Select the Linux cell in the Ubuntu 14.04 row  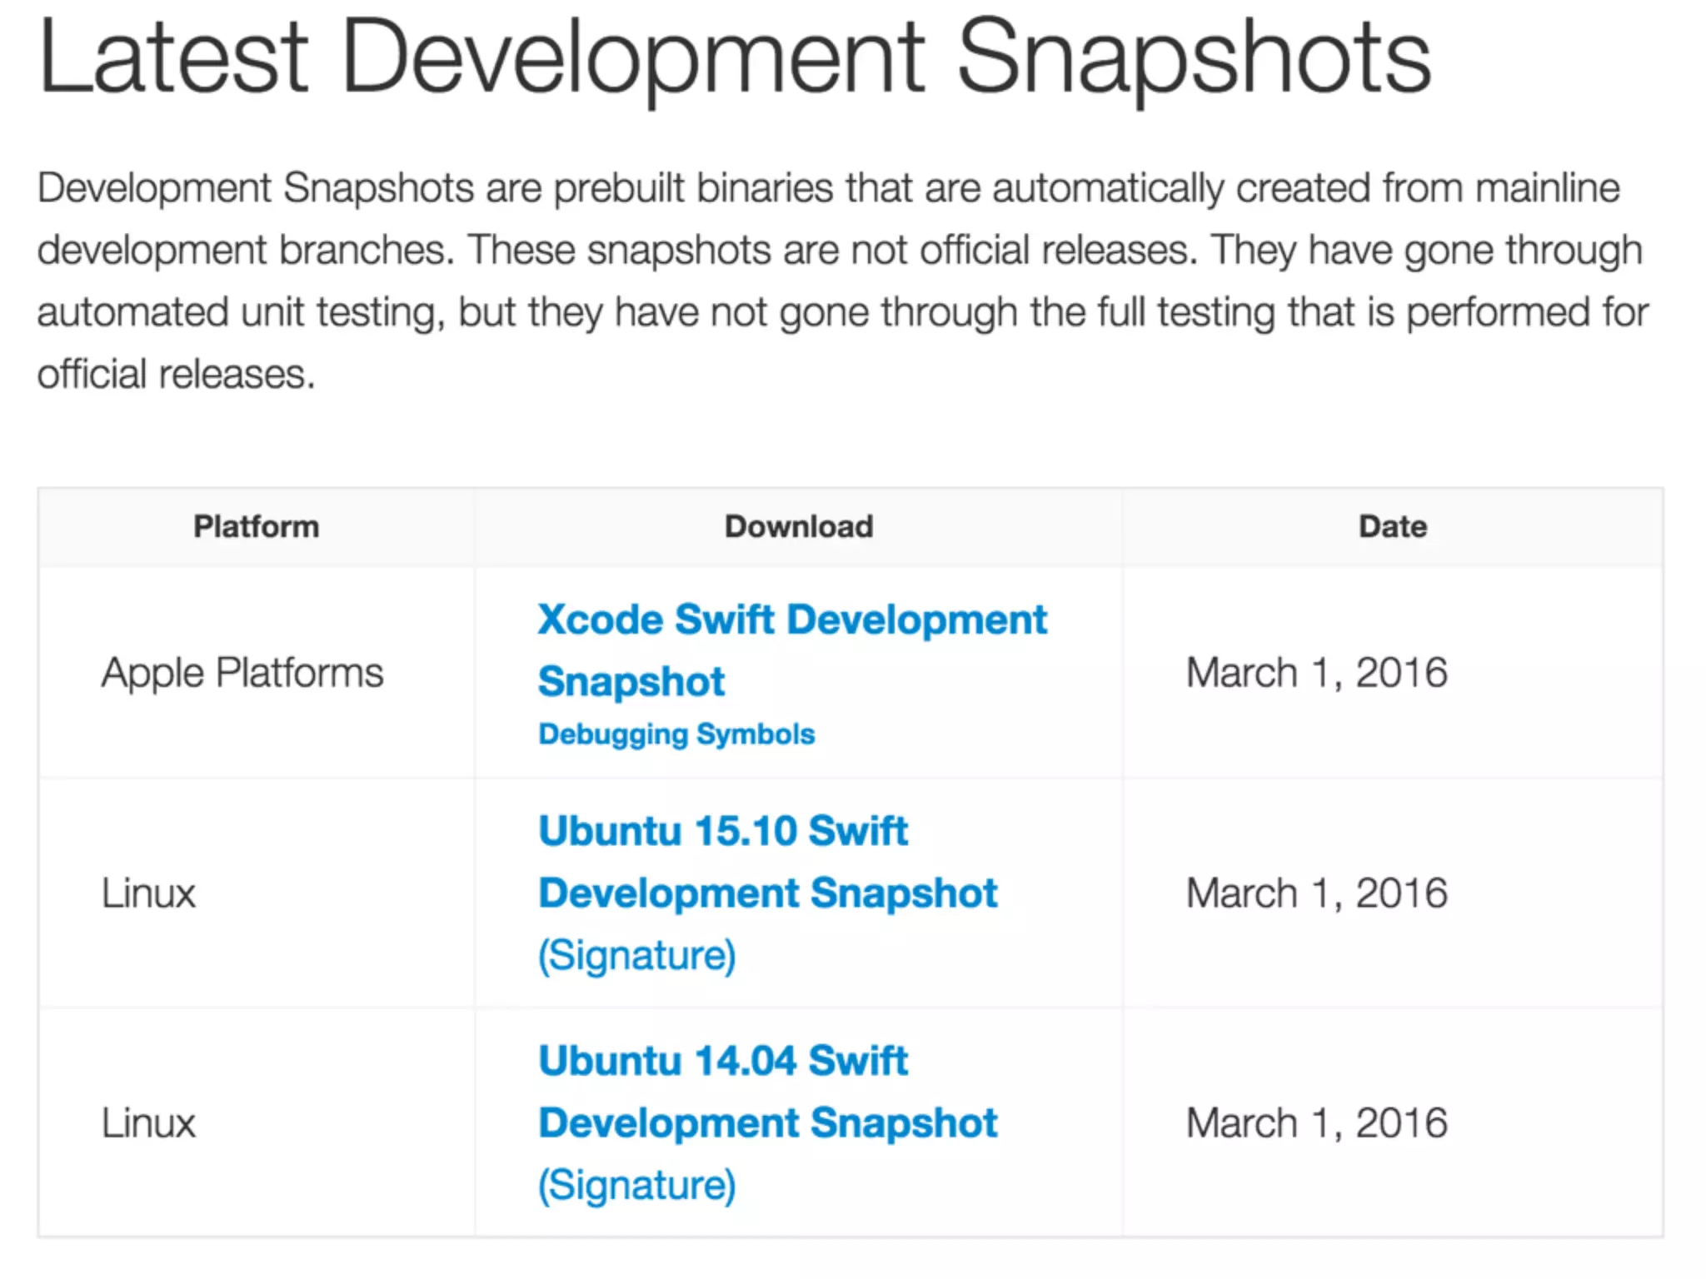pos(148,1123)
